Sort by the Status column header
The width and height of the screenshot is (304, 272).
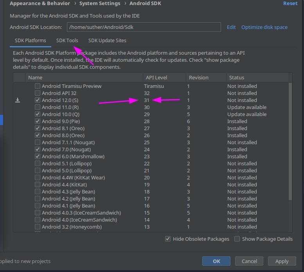[x=257, y=77]
